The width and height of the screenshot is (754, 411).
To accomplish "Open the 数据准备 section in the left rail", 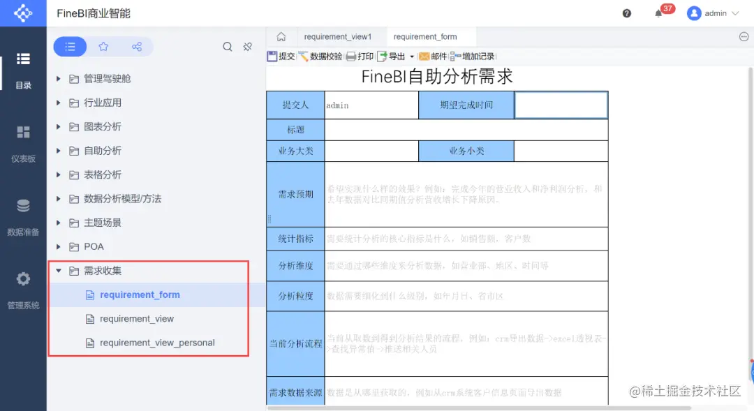I will [23, 214].
